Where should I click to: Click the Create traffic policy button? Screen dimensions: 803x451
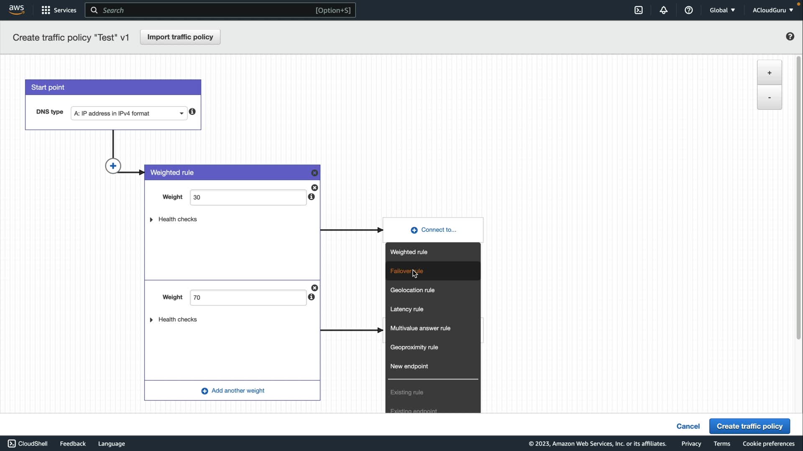(x=749, y=426)
